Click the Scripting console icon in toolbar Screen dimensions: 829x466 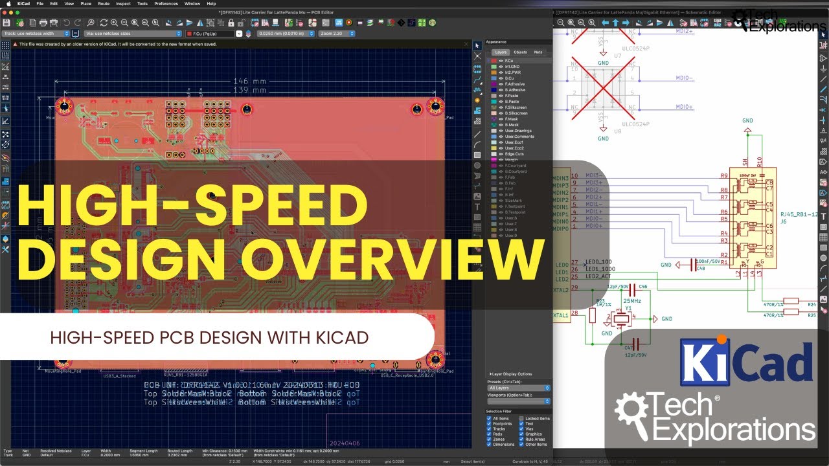(x=326, y=22)
